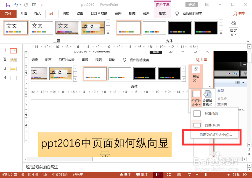This screenshot has width=252, height=178.
Task: Select first white variant thumbnail
Action: click(129, 28)
